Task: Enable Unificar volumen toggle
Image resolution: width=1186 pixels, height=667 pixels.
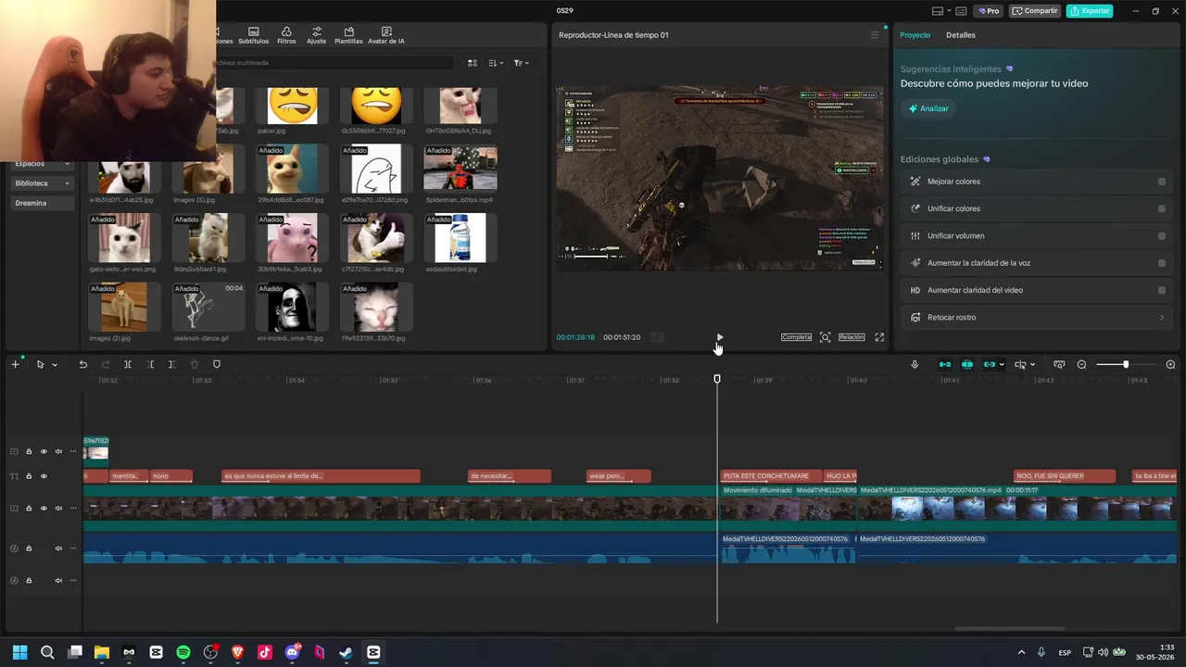Action: point(1162,235)
